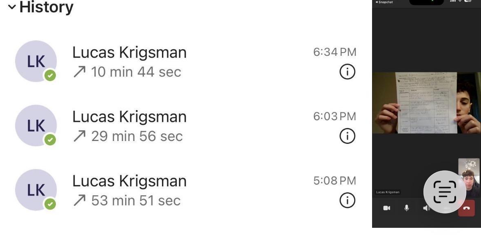Click the History heading text

coord(46,7)
